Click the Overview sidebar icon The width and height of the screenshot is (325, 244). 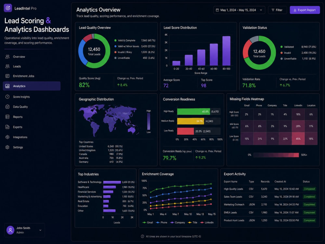click(x=7, y=57)
